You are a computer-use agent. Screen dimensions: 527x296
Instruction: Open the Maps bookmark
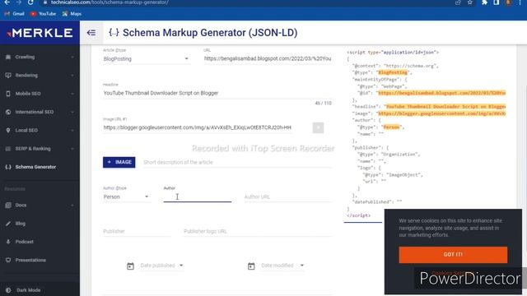[x=72, y=14]
